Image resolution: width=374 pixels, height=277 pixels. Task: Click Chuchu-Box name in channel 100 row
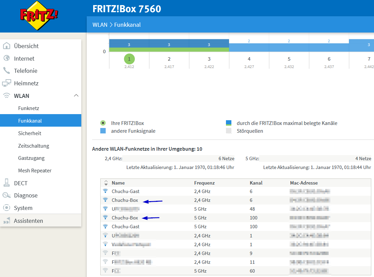click(x=125, y=218)
